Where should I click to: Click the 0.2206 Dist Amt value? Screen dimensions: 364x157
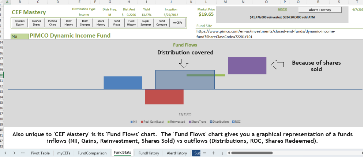[x=131, y=15]
